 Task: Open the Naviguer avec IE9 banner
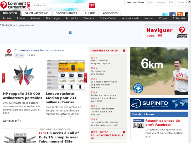(x=166, y=33)
